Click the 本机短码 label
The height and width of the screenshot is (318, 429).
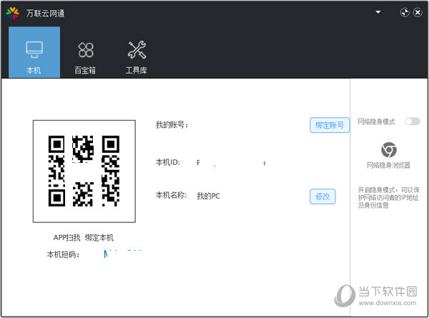point(63,254)
